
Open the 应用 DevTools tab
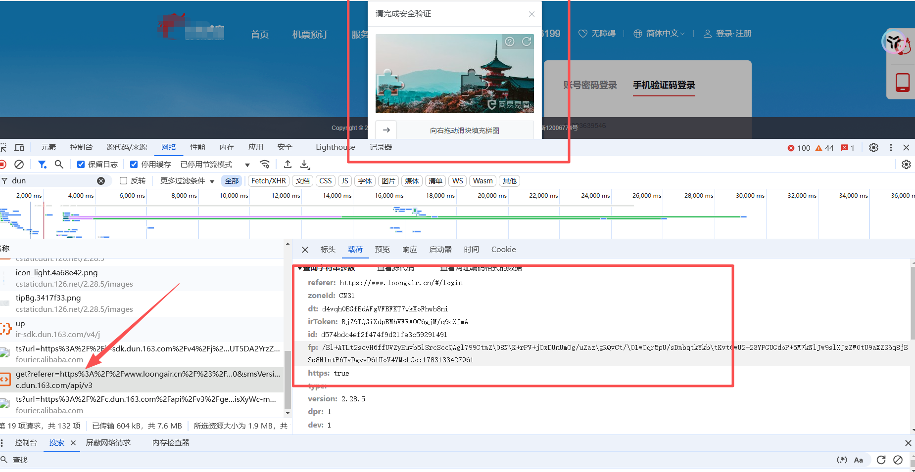point(256,147)
